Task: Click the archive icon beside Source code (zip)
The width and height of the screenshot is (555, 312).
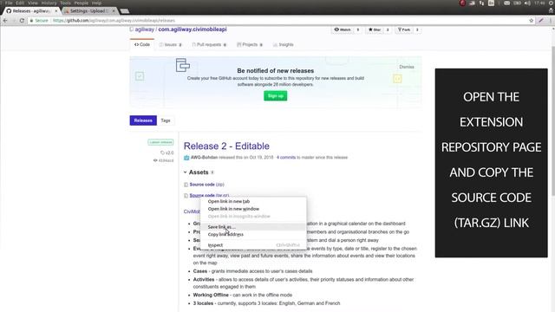Action: (186, 185)
